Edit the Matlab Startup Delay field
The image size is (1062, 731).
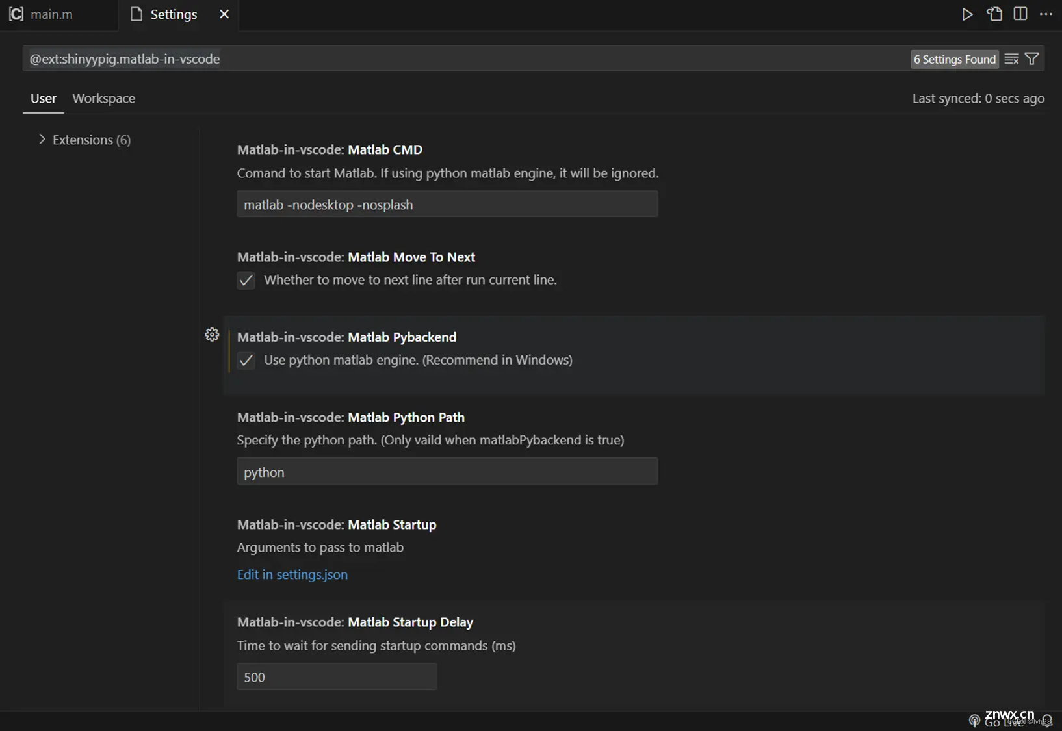coord(337,676)
